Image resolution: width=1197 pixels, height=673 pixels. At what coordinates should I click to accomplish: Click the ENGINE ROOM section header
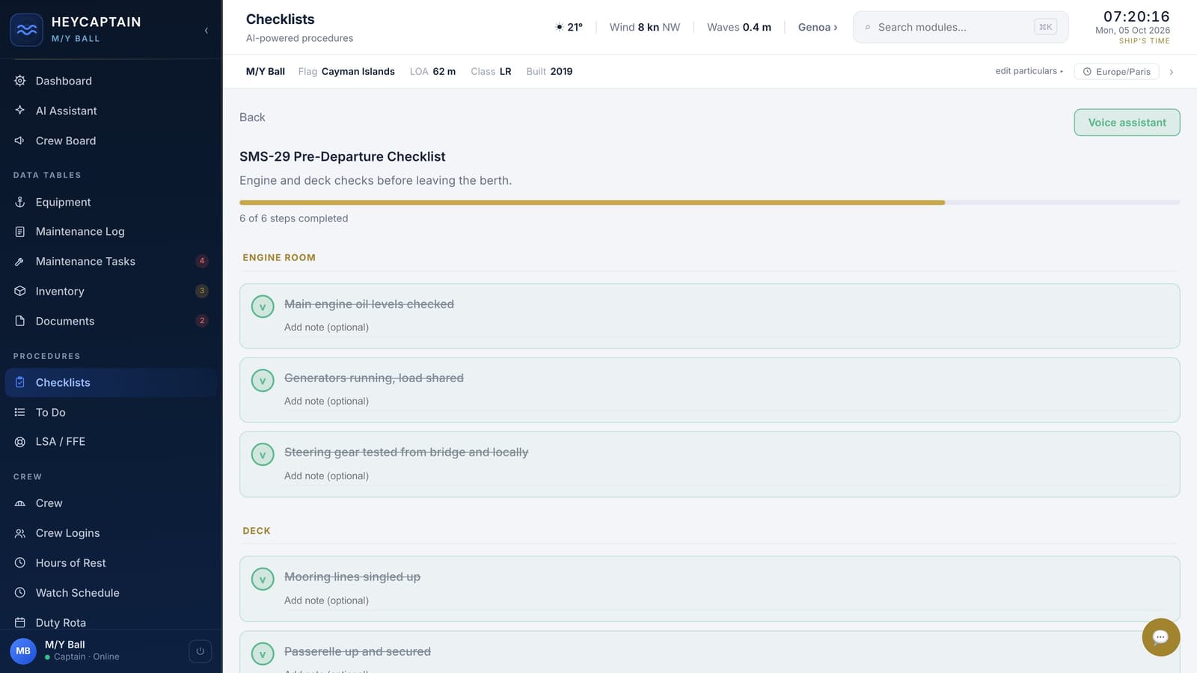279,257
